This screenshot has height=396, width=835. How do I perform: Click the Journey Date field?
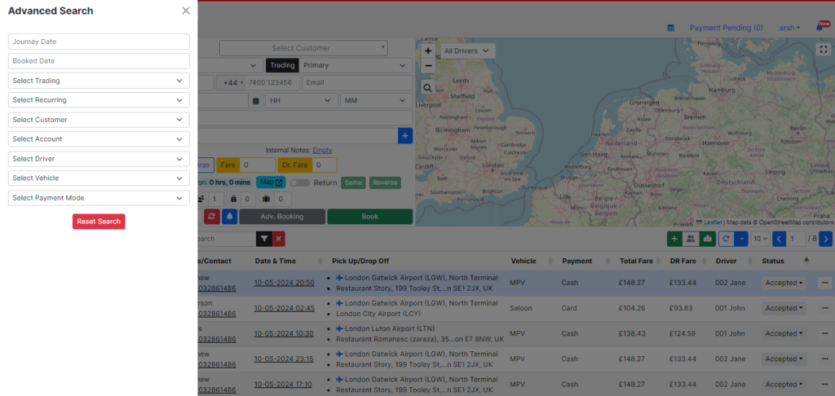pos(99,42)
